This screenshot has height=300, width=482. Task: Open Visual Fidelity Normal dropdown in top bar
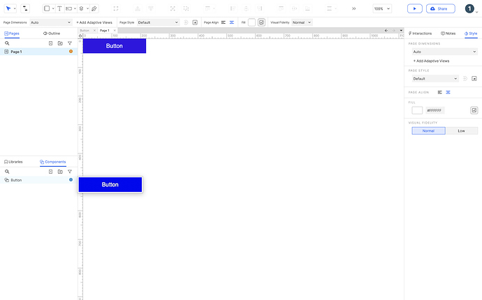pyautogui.click(x=302, y=22)
